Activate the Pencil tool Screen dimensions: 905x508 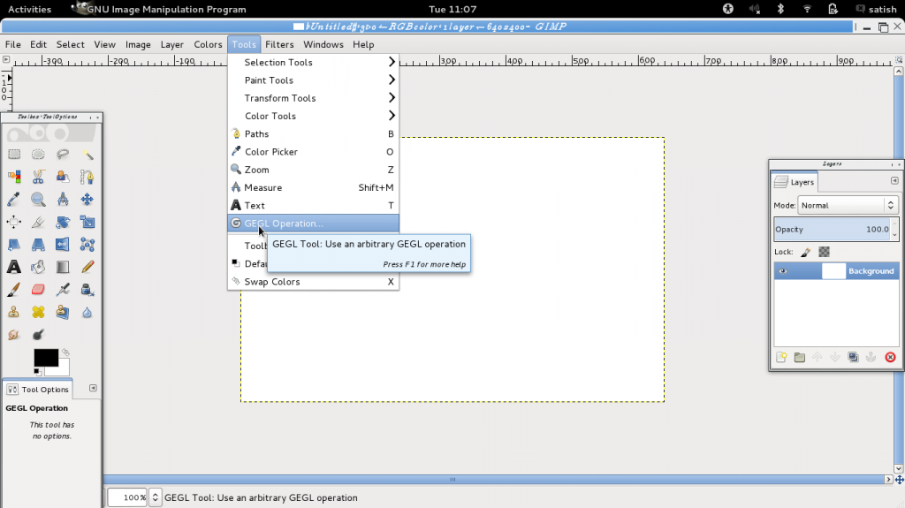(x=87, y=267)
